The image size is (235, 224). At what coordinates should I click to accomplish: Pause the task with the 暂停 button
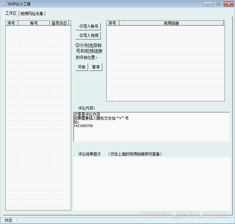(96, 67)
